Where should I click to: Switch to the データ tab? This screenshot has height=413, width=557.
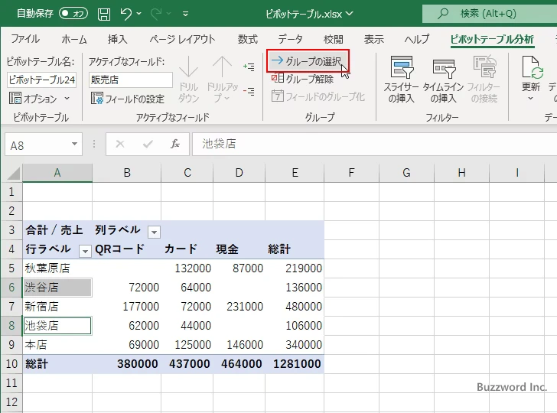coord(290,39)
